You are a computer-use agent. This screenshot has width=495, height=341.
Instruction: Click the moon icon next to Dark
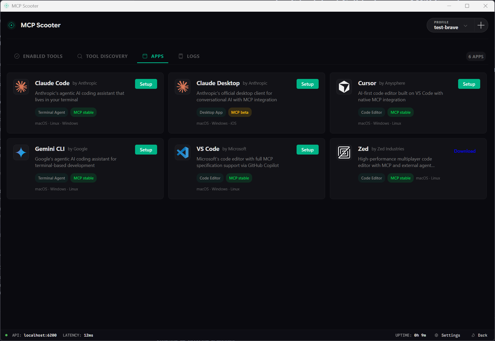[473, 335]
